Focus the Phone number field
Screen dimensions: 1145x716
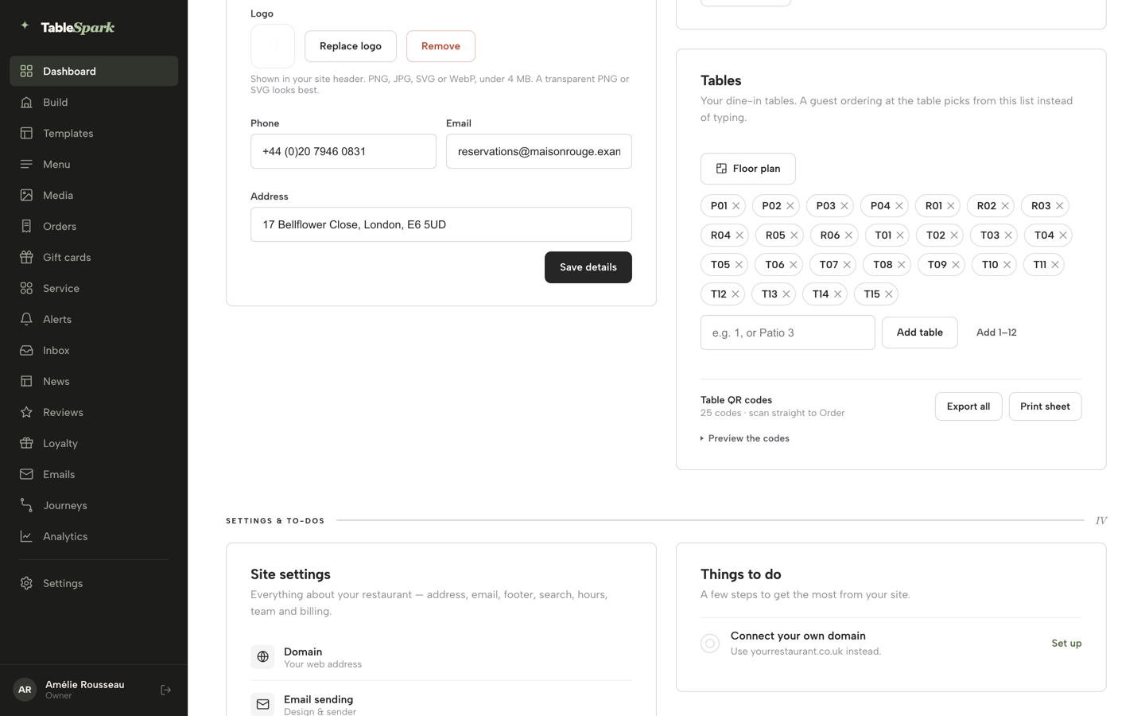[343, 151]
